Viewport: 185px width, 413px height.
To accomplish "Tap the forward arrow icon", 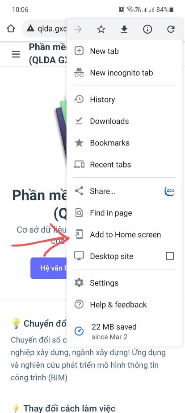I will coord(78,29).
